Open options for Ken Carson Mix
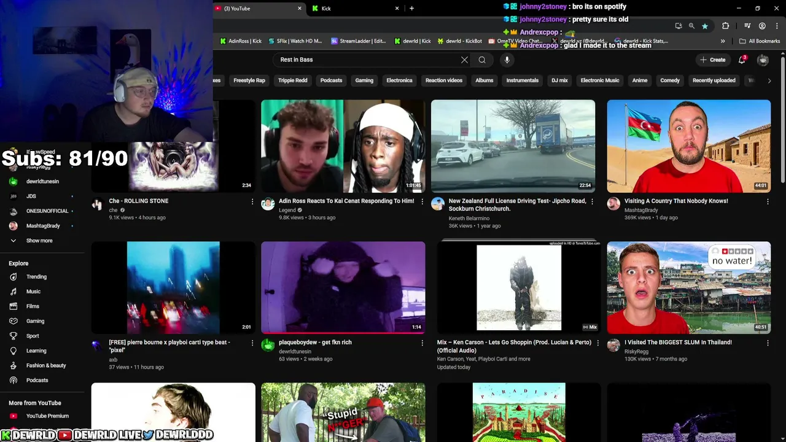The image size is (786, 442). [597, 343]
